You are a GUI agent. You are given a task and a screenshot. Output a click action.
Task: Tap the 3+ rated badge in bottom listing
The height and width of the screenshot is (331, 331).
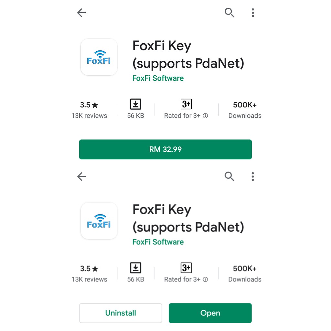tap(186, 268)
